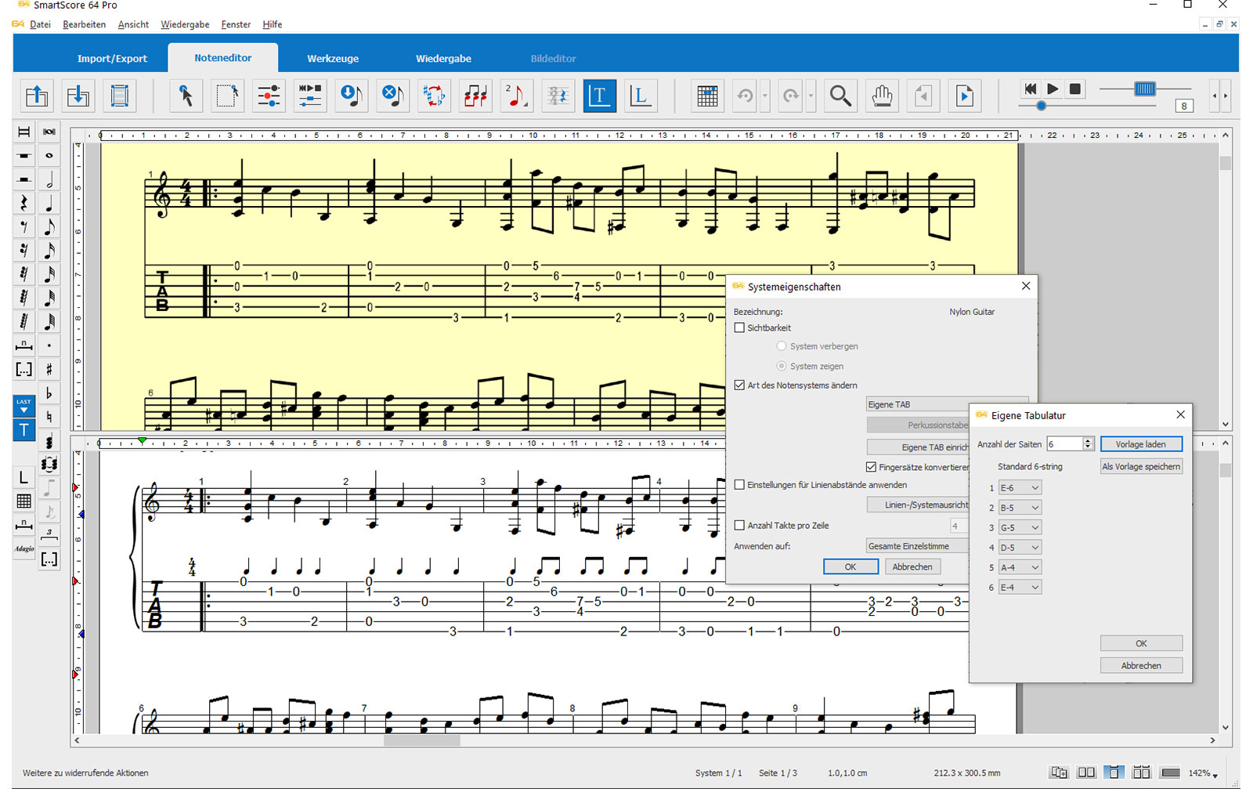Click the highlighted T text tool in toolbar
The height and width of the screenshot is (789, 1253).
click(x=599, y=96)
